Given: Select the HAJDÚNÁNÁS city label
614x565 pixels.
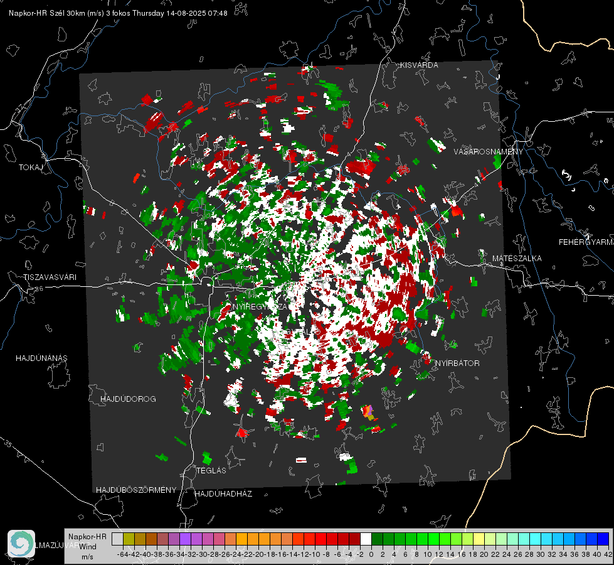Looking at the screenshot, I should [x=41, y=358].
